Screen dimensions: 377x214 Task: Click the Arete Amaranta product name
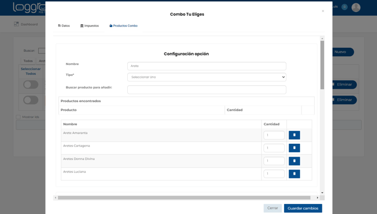pos(75,133)
